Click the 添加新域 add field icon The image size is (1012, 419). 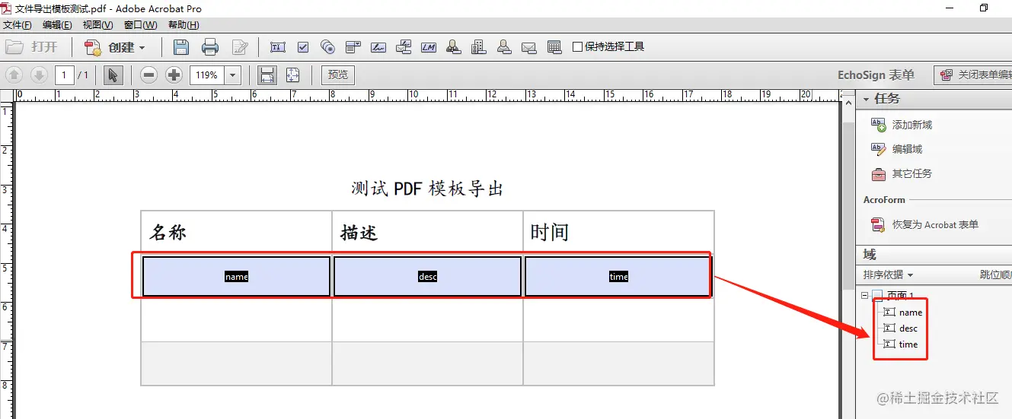tap(879, 125)
